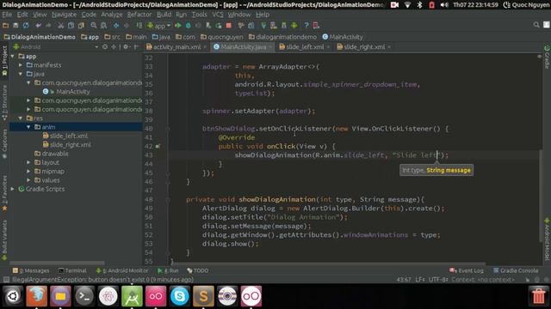Click the project panel settings gear icon

[x=126, y=46]
